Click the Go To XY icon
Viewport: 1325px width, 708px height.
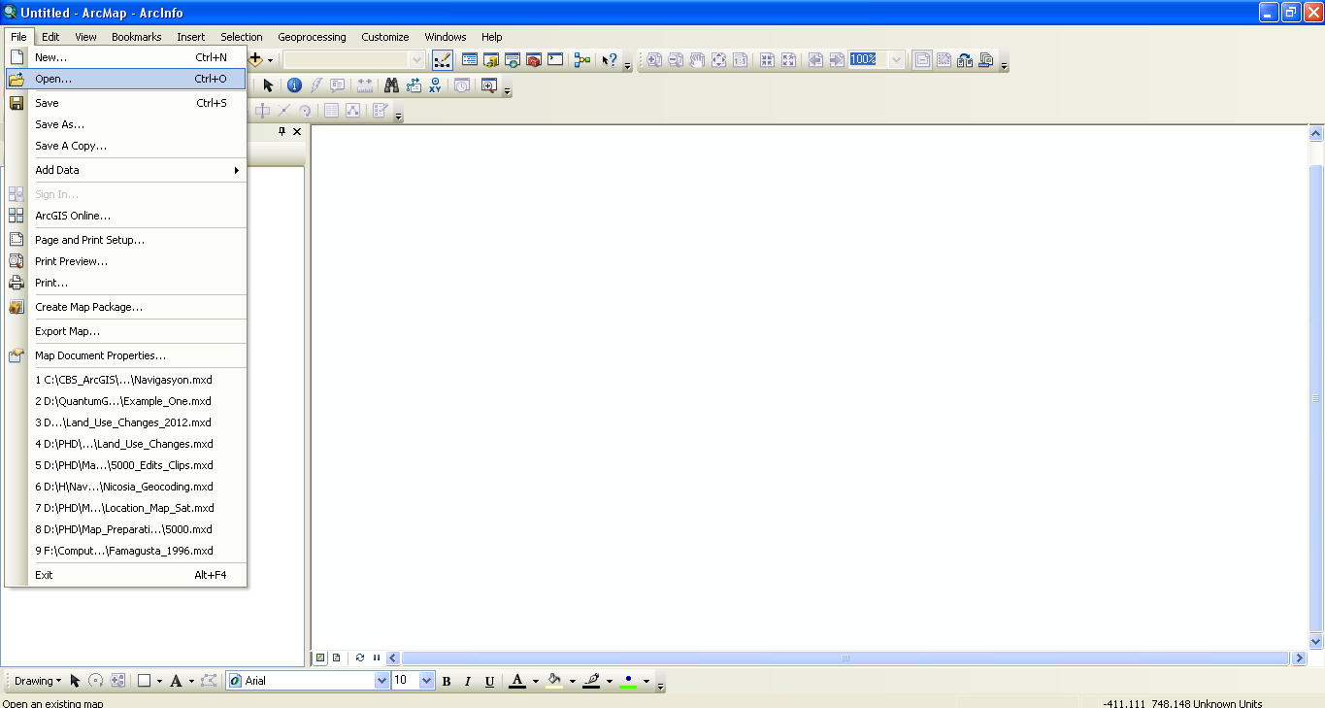pos(435,85)
